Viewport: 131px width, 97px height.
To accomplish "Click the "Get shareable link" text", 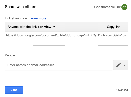I will [x=107, y=7].
